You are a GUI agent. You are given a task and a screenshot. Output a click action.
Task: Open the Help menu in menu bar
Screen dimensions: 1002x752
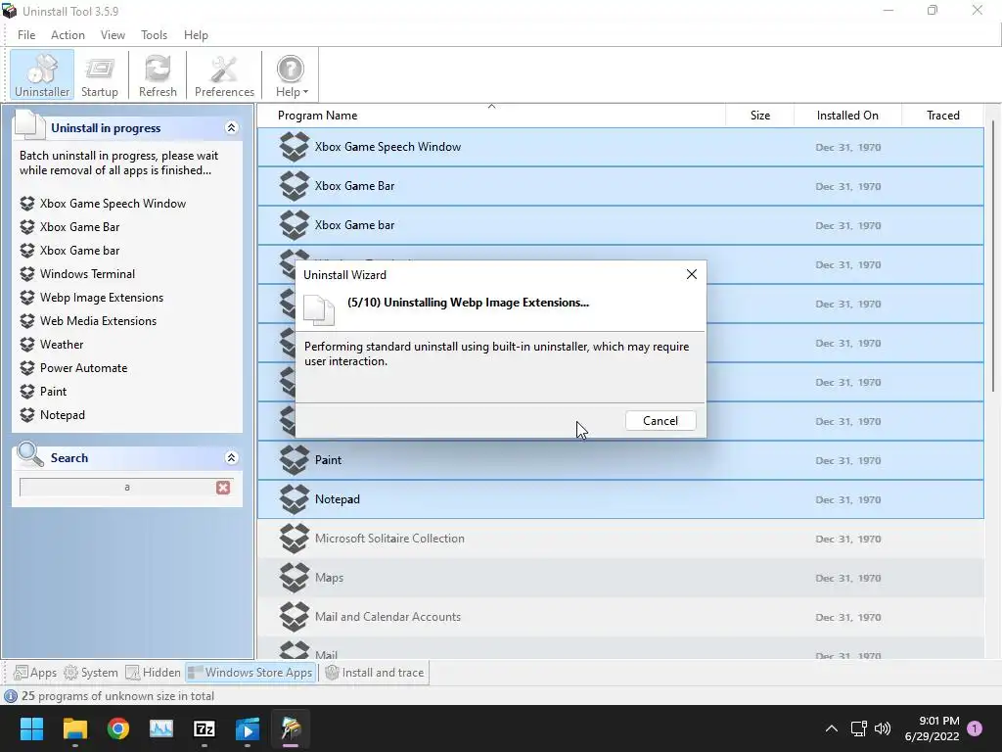(196, 35)
